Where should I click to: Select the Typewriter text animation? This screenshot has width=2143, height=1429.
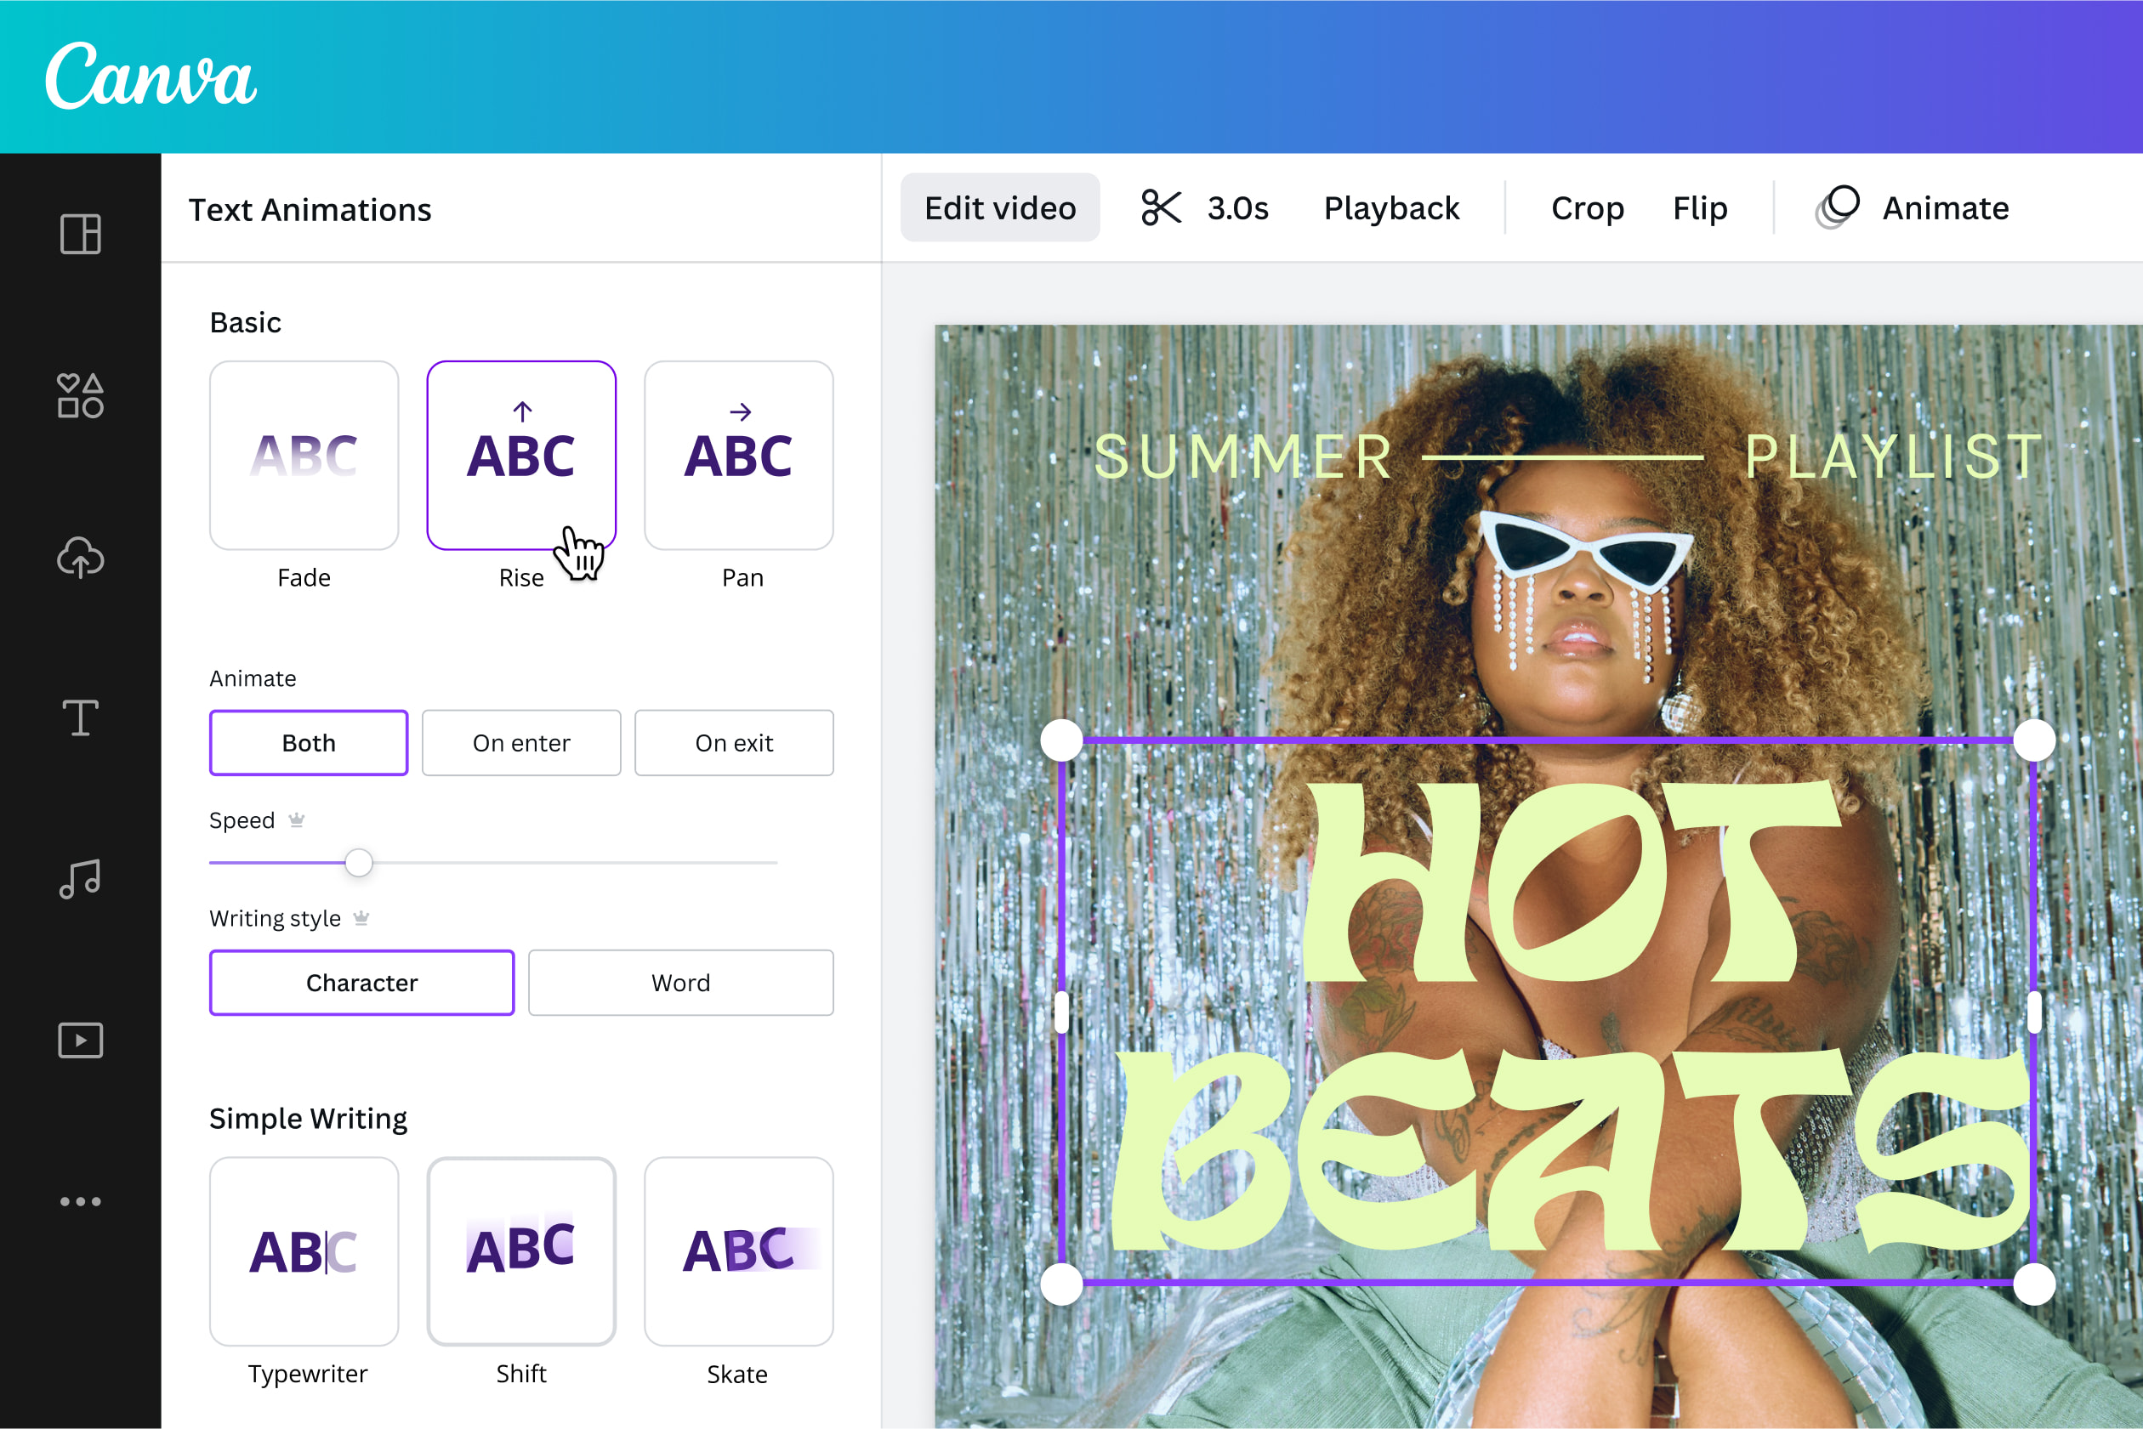click(304, 1250)
